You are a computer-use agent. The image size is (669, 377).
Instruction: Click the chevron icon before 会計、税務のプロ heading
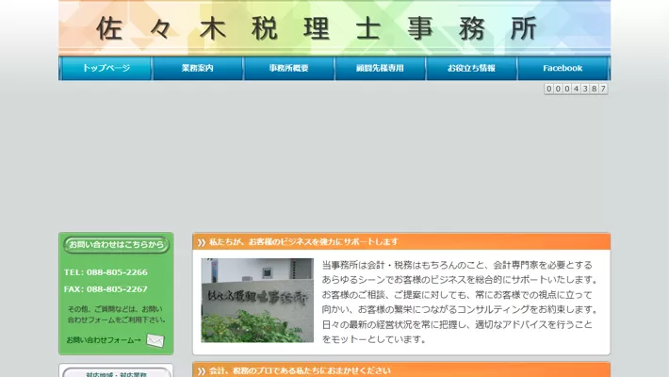(201, 371)
